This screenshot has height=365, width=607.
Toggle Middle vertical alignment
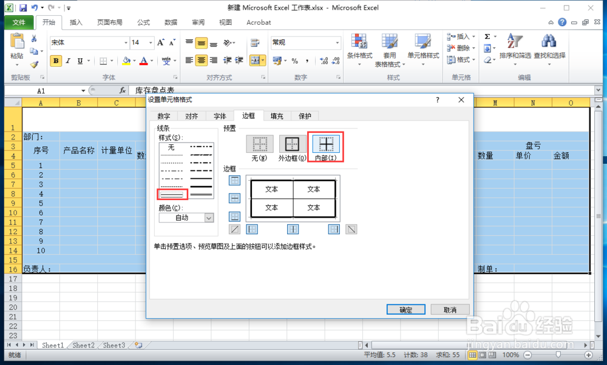point(201,43)
